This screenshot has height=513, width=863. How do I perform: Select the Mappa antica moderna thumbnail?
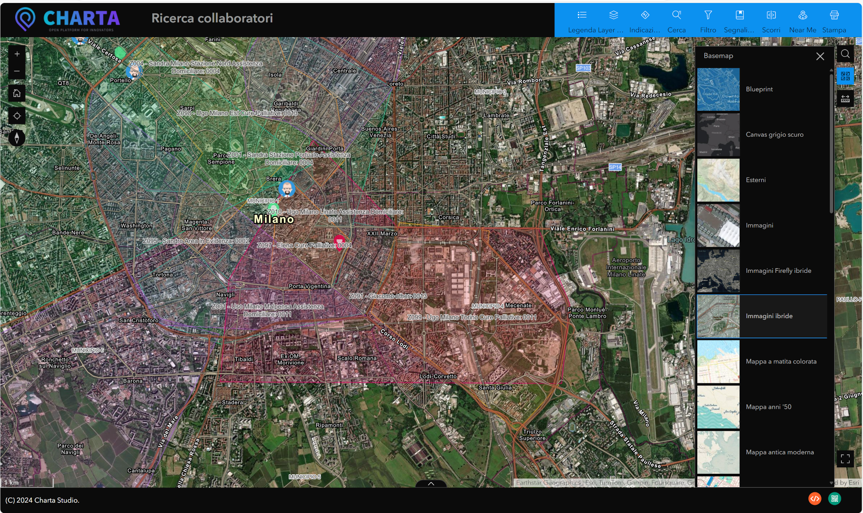point(718,452)
